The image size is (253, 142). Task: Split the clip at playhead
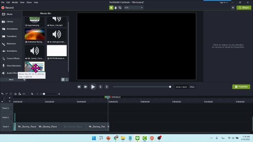pyautogui.click(x=24, y=94)
